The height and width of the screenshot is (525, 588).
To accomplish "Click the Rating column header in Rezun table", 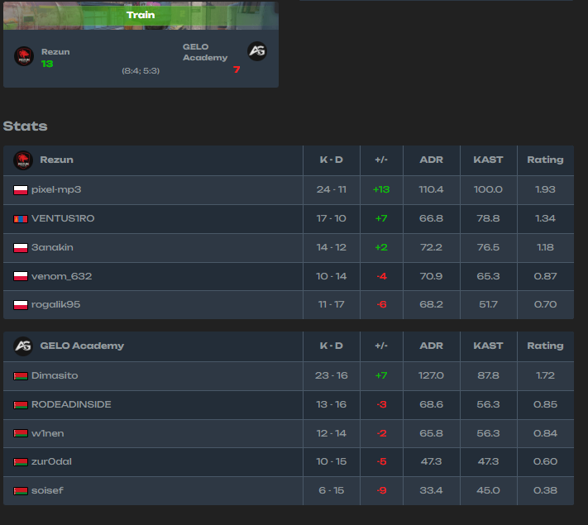I will point(545,160).
